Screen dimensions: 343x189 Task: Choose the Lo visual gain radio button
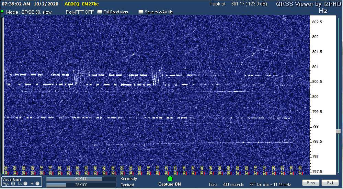(x=25, y=184)
